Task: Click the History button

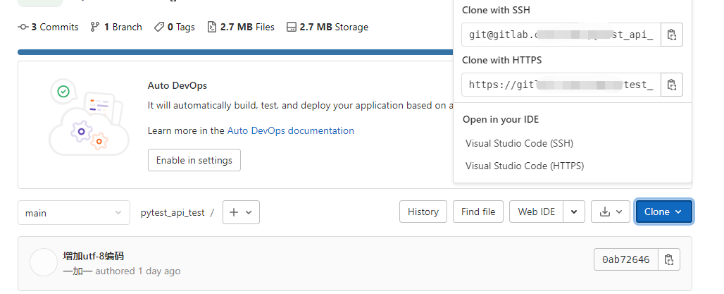Action: click(423, 212)
